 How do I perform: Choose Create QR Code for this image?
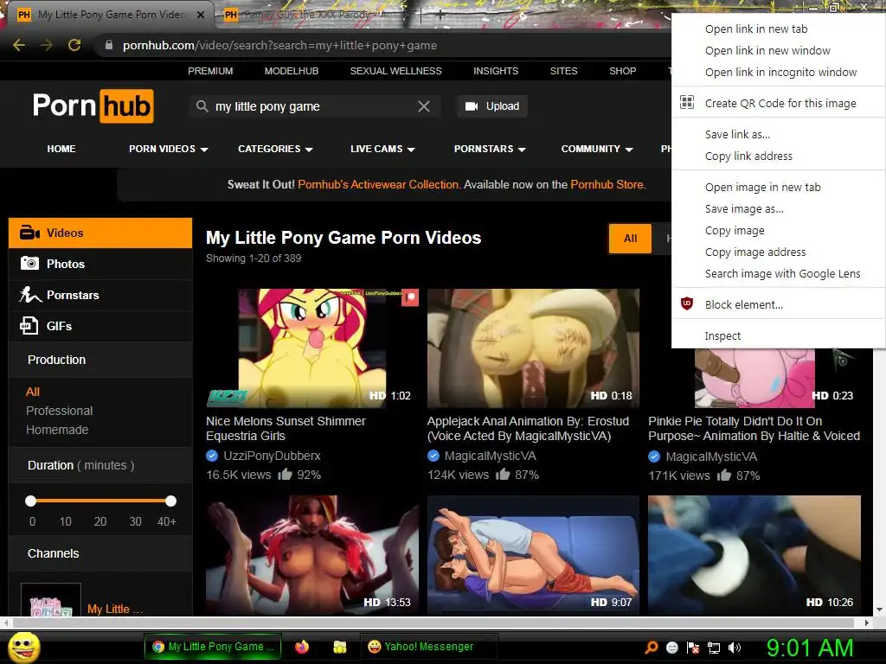point(779,103)
